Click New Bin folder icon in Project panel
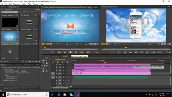The width and height of the screenshot is (172, 97). tap(36, 62)
